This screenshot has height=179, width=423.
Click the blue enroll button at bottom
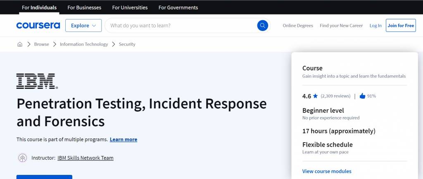coord(44,177)
